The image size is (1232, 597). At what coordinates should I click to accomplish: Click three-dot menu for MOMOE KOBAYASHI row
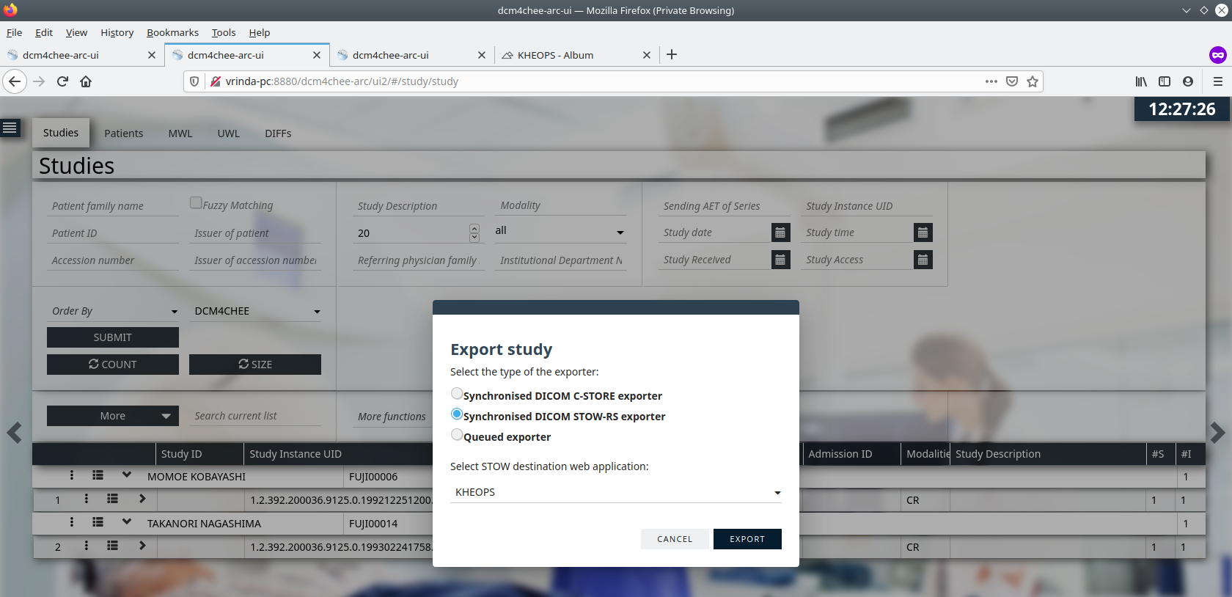72,475
